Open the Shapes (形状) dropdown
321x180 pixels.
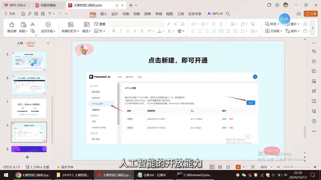tap(272, 24)
